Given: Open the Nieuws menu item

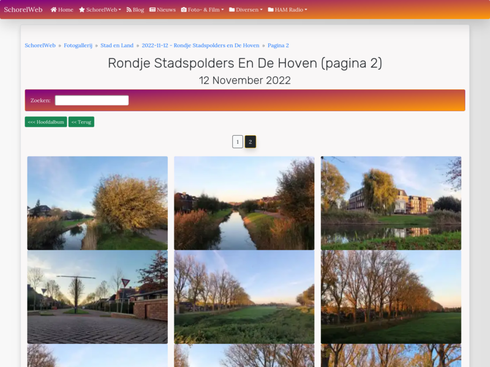Looking at the screenshot, I should pyautogui.click(x=162, y=10).
